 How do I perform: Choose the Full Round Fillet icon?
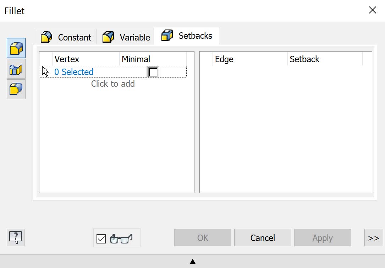pyautogui.click(x=16, y=89)
